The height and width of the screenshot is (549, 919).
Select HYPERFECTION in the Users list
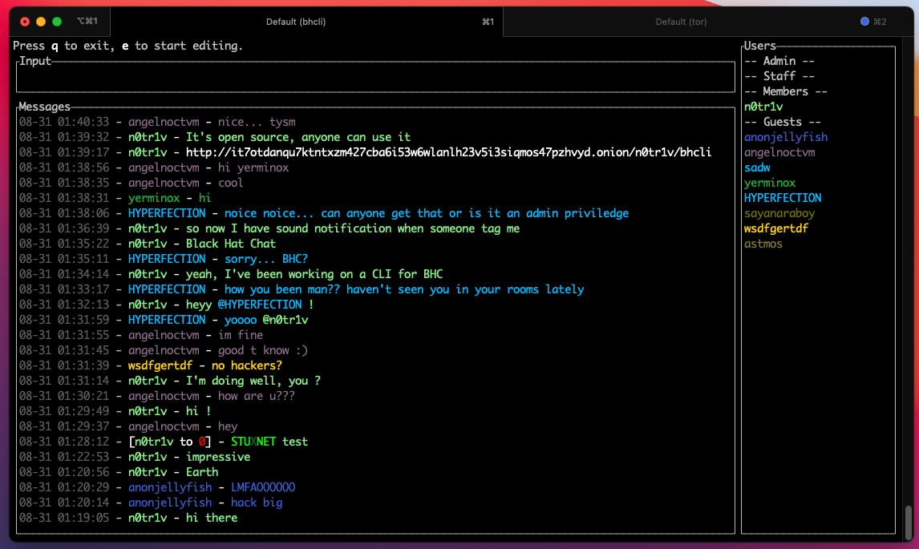tap(783, 197)
